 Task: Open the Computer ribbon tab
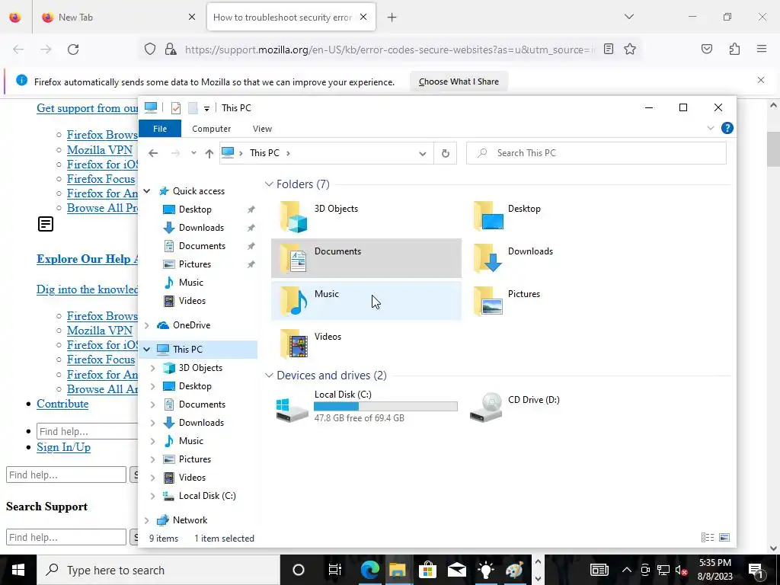pos(212,128)
